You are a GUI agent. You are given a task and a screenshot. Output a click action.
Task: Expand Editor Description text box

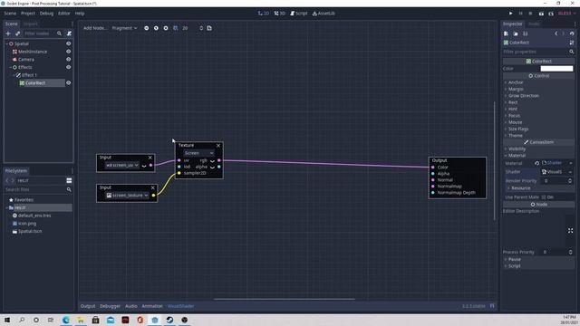coord(570,231)
